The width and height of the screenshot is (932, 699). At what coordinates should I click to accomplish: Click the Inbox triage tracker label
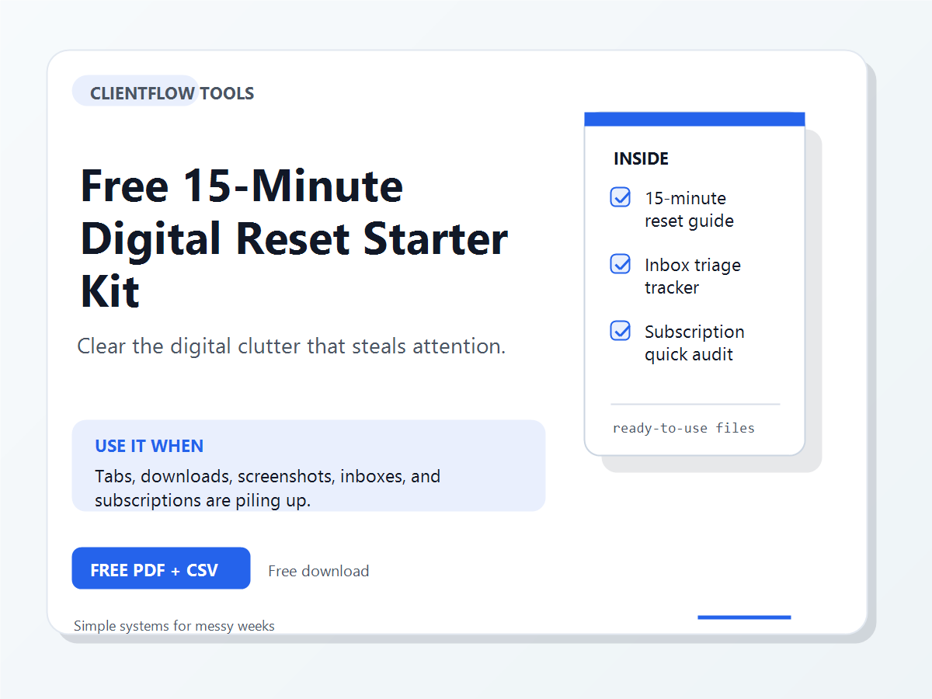click(x=693, y=276)
